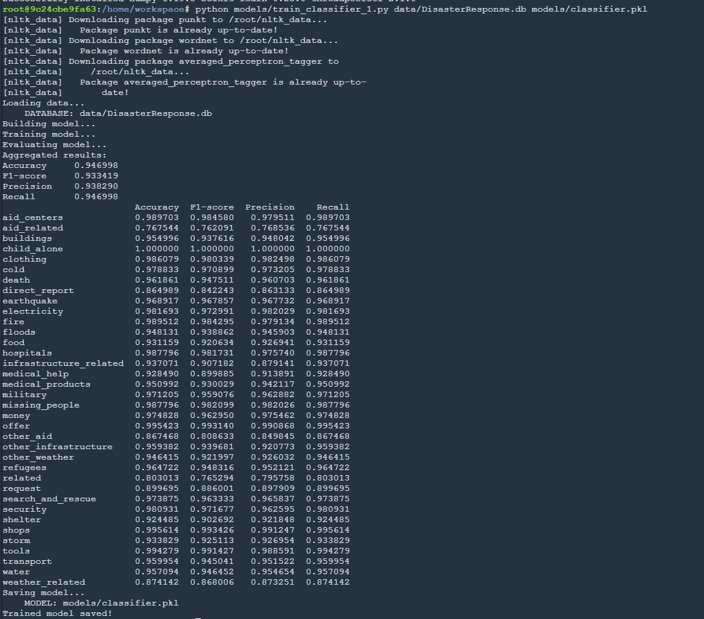The width and height of the screenshot is (704, 619).
Task: Click the '/home/workspace' path in prompt
Action: (142, 9)
